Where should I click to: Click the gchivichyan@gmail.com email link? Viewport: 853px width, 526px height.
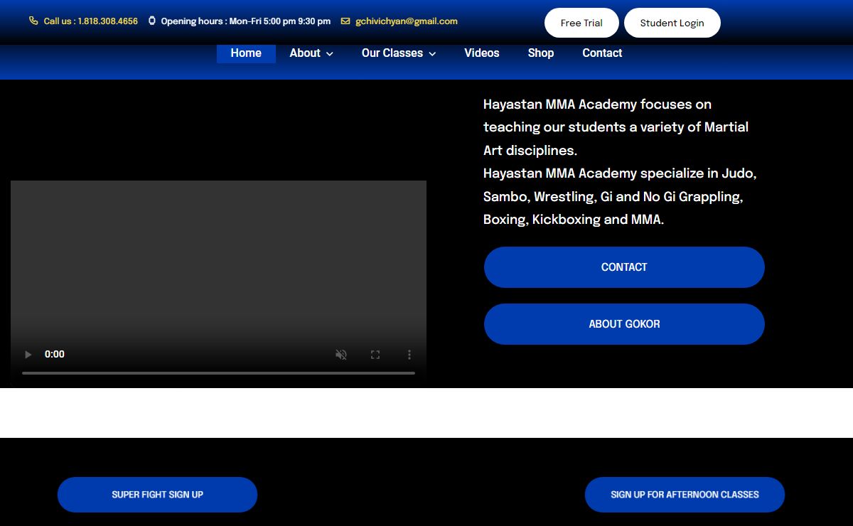(407, 21)
